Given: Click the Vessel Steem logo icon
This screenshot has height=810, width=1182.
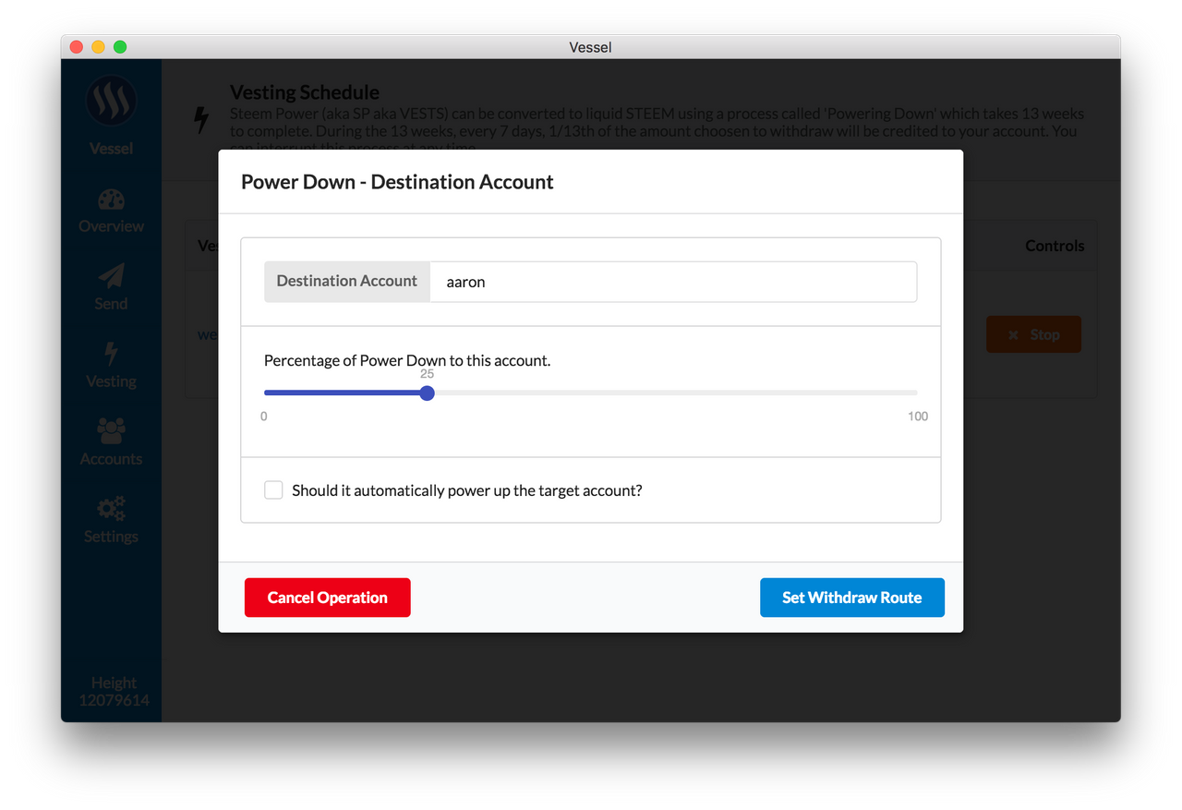Looking at the screenshot, I should [x=112, y=101].
